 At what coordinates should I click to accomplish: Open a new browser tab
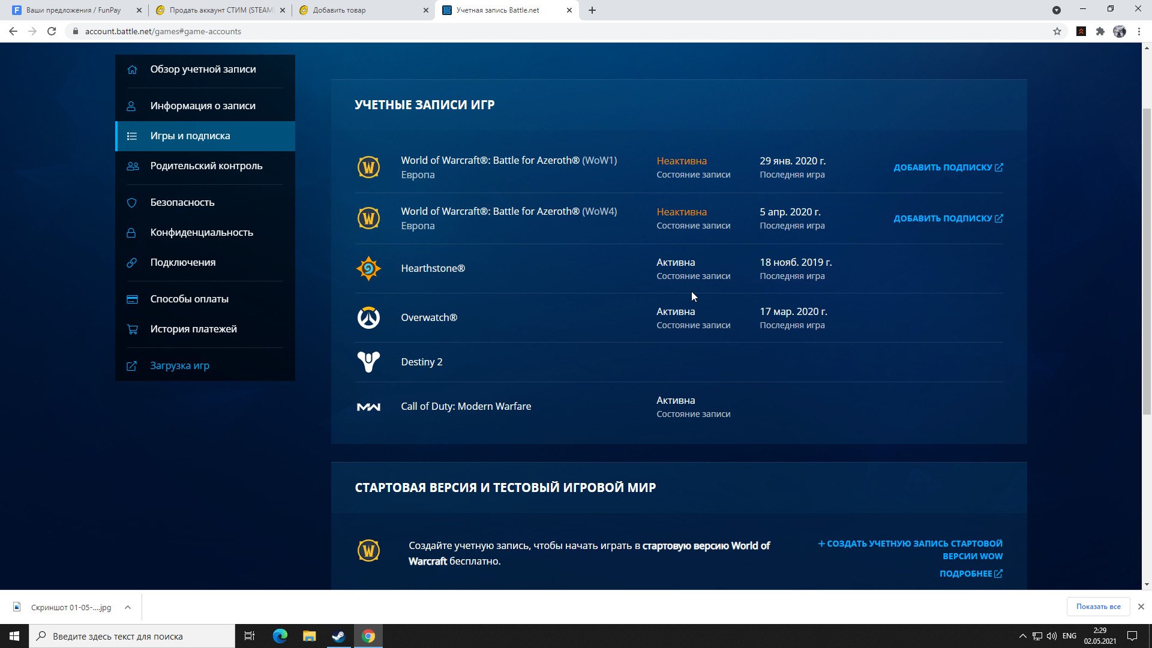592,10
